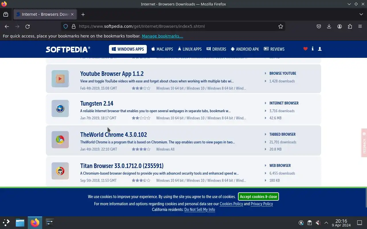Click text "21,701 downloads"
The image size is (367, 229).
[x=283, y=142]
